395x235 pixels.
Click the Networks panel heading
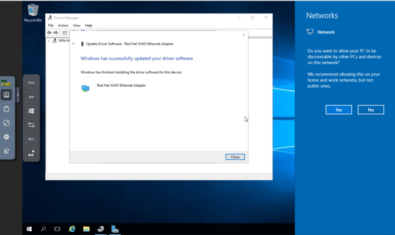(x=322, y=15)
